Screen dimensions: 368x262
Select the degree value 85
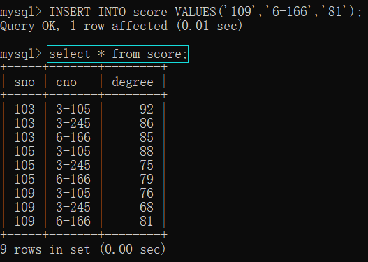[x=147, y=137]
